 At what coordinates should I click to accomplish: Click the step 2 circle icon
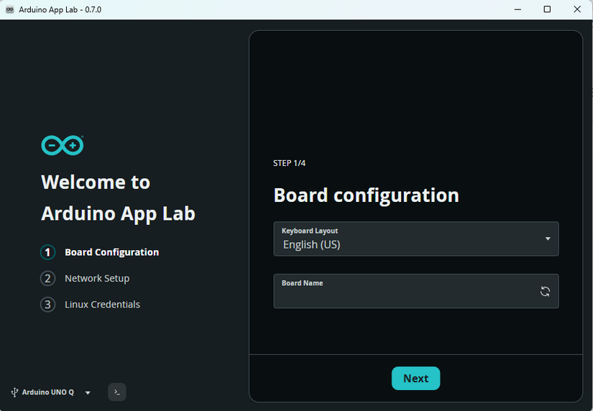(x=47, y=278)
